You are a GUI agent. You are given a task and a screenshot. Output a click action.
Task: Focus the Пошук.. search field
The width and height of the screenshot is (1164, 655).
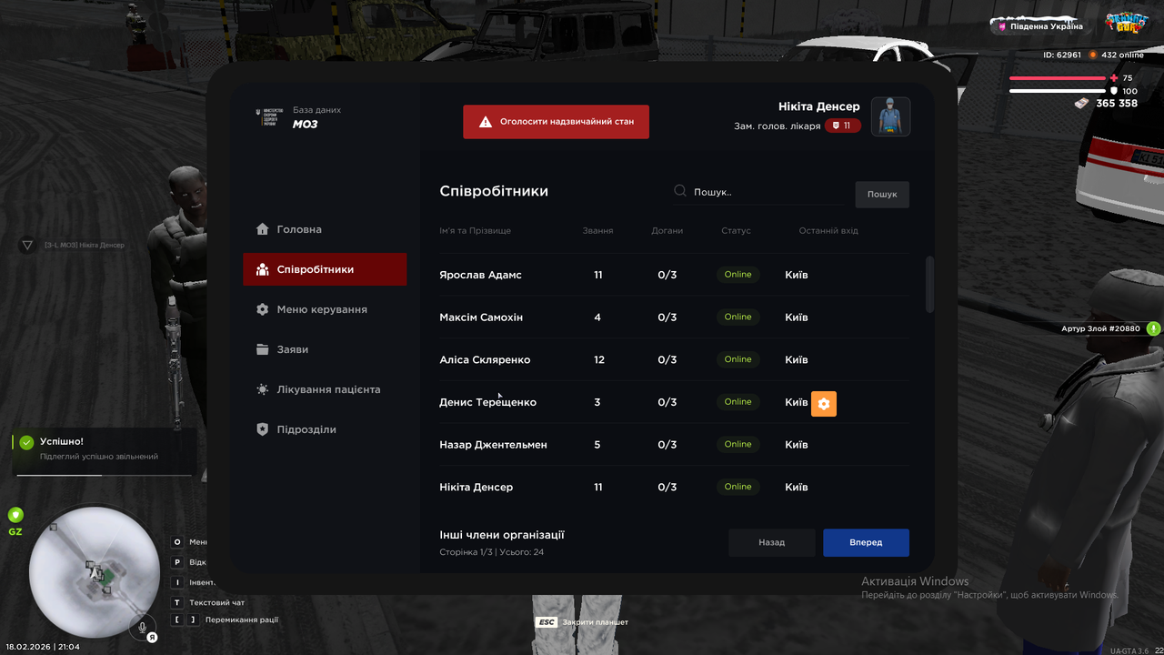(758, 192)
